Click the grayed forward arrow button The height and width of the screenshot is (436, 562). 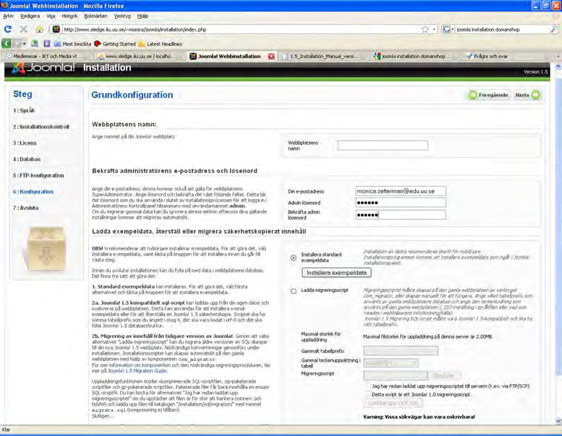(16, 44)
